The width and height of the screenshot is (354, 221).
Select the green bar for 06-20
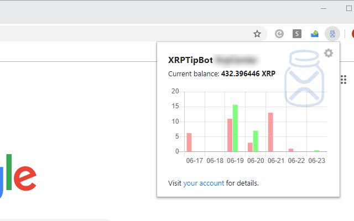[256, 141]
